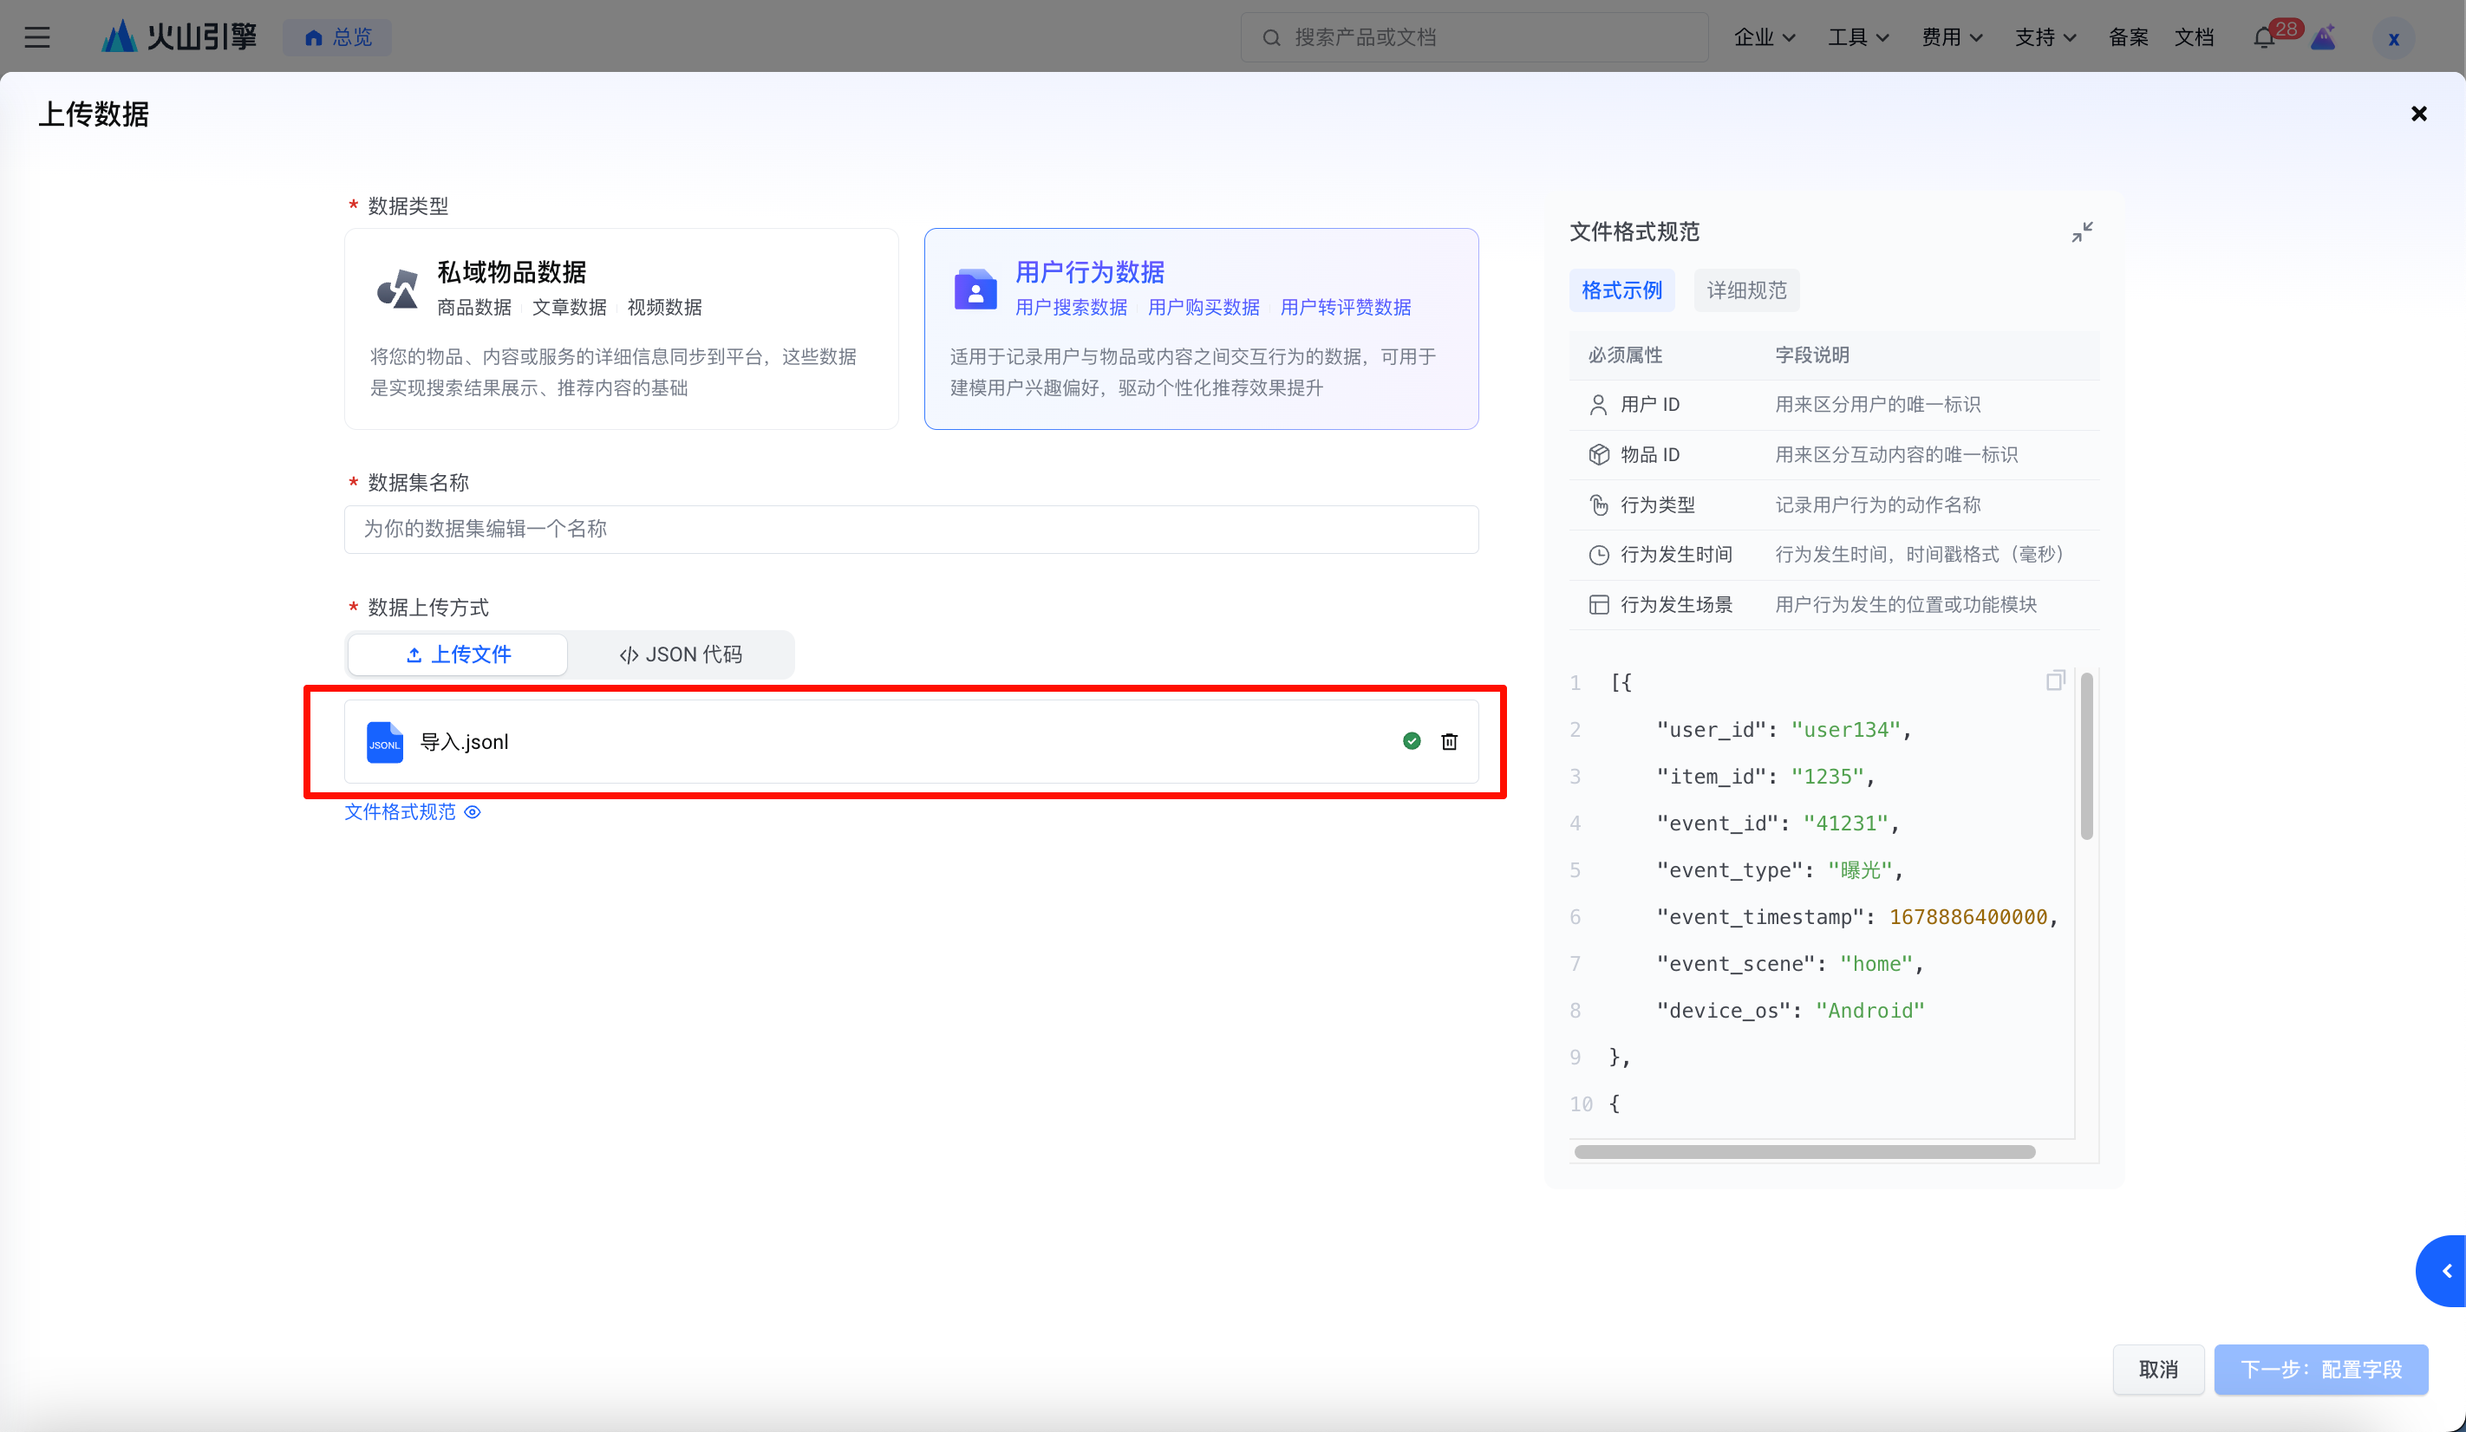Viewport: 2466px width, 1432px height.
Task: Open the notification bell with 28 badge
Action: point(2263,37)
